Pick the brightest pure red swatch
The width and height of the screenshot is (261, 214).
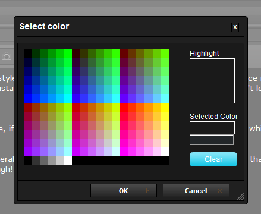coord(124,107)
